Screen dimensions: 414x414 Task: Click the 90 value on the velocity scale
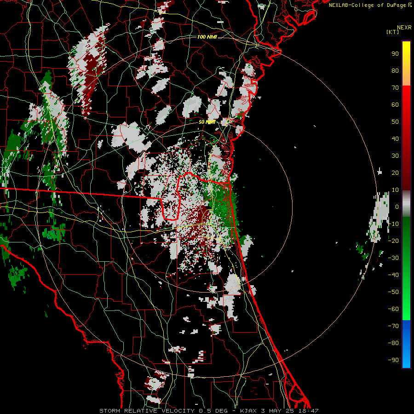(395, 54)
